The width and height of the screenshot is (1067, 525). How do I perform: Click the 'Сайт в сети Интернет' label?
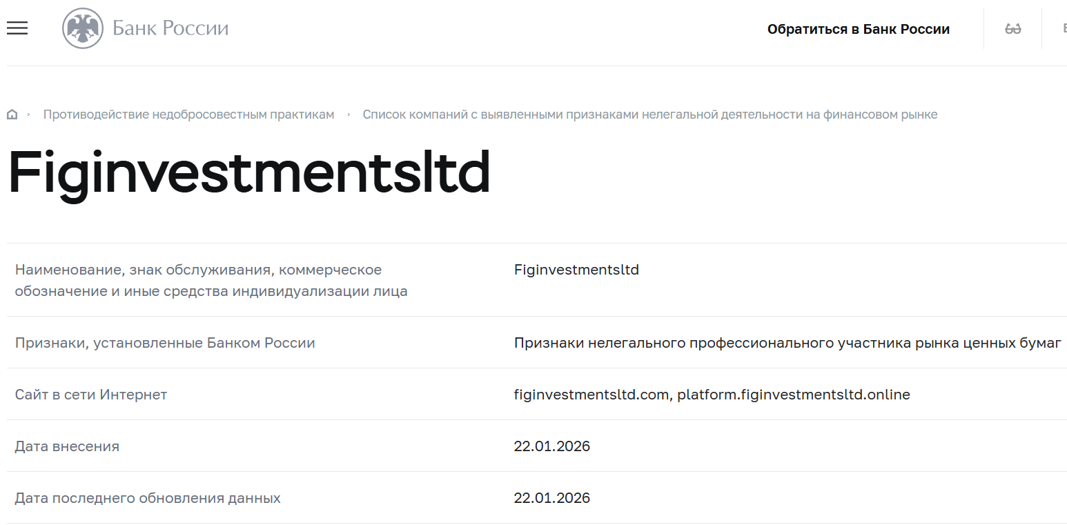pos(90,394)
